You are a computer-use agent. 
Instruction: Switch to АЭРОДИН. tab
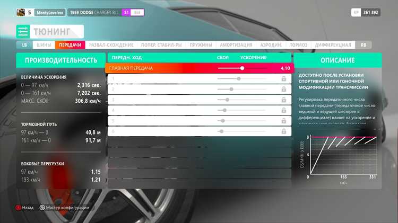click(271, 45)
